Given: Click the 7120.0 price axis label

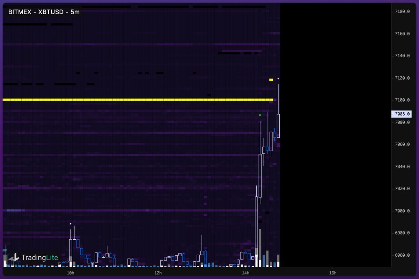Looking at the screenshot, I should coord(402,78).
